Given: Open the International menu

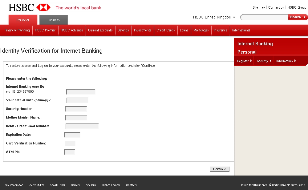Looking at the screenshot, I should pyautogui.click(x=241, y=30).
